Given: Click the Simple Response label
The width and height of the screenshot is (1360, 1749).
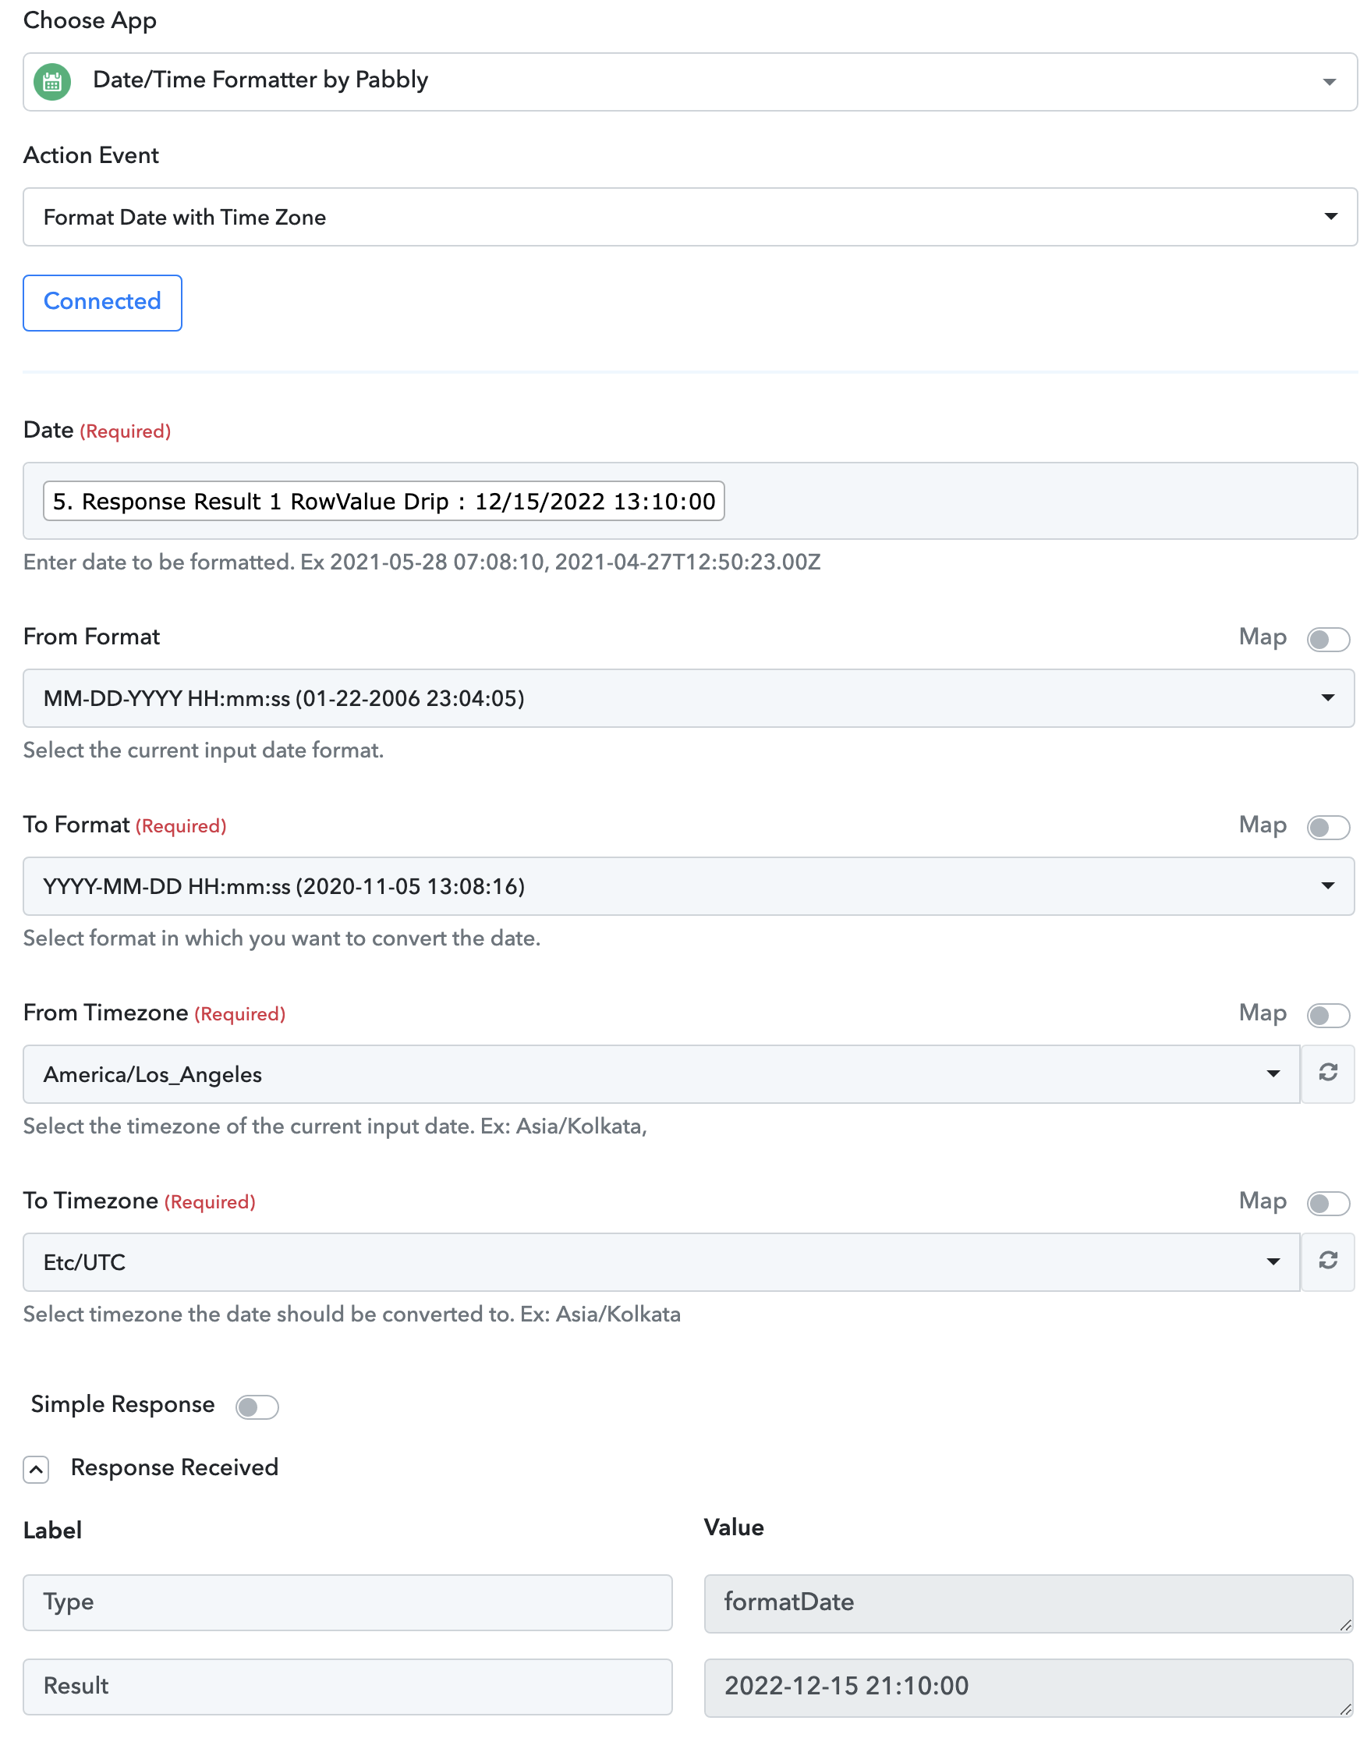Looking at the screenshot, I should (x=122, y=1406).
